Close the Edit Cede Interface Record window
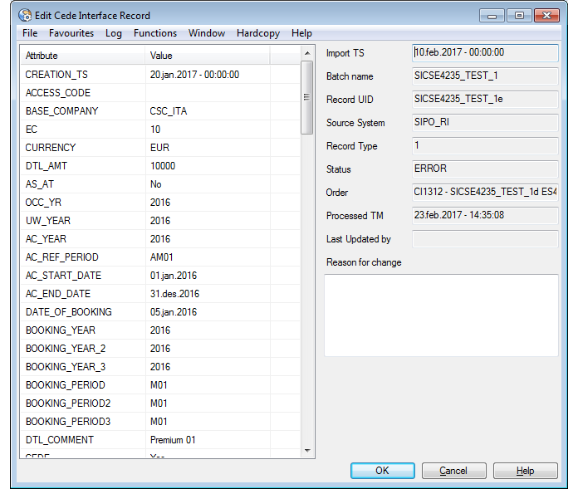 pos(547,16)
